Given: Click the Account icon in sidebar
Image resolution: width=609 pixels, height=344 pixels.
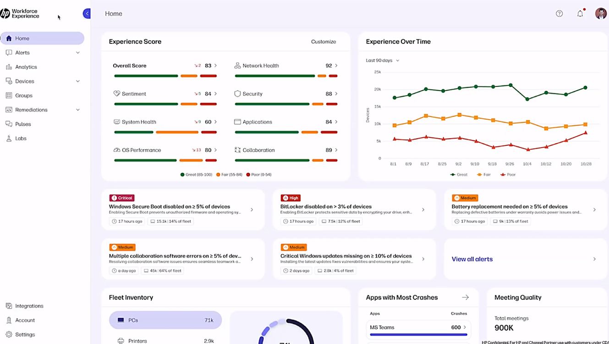Looking at the screenshot, I should 9,320.
